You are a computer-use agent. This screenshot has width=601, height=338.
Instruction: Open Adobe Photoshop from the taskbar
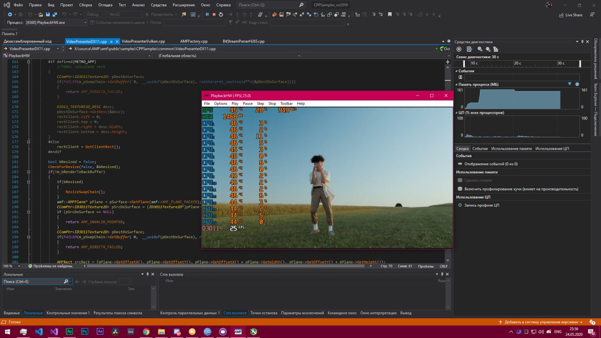pos(85,331)
